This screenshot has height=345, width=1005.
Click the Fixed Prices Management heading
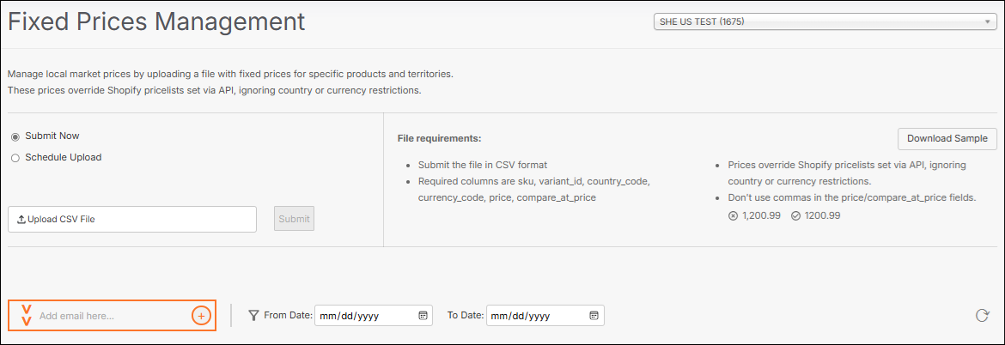coord(156,21)
